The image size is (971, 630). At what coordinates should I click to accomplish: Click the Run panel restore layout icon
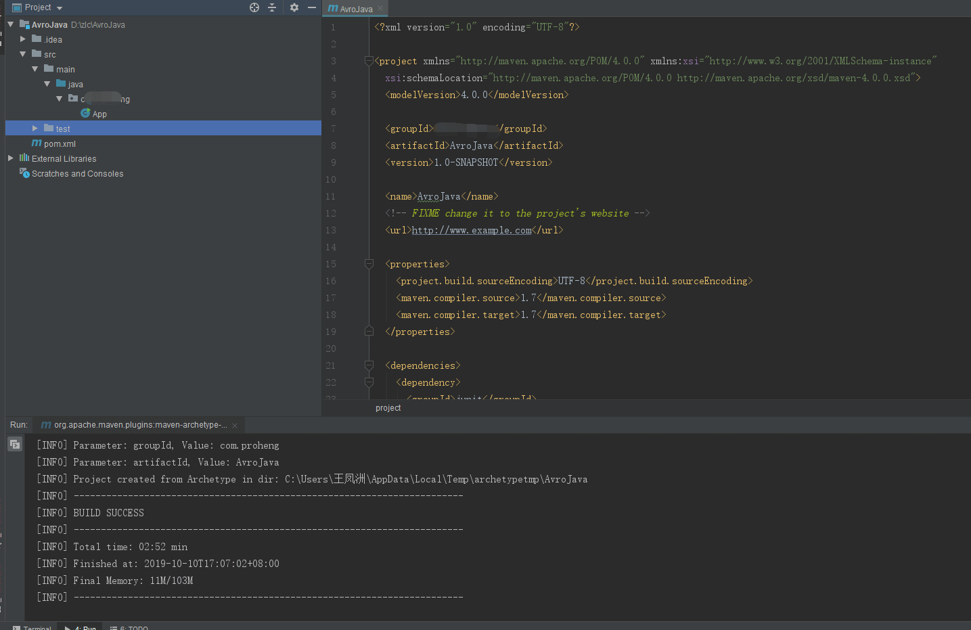[x=15, y=445]
